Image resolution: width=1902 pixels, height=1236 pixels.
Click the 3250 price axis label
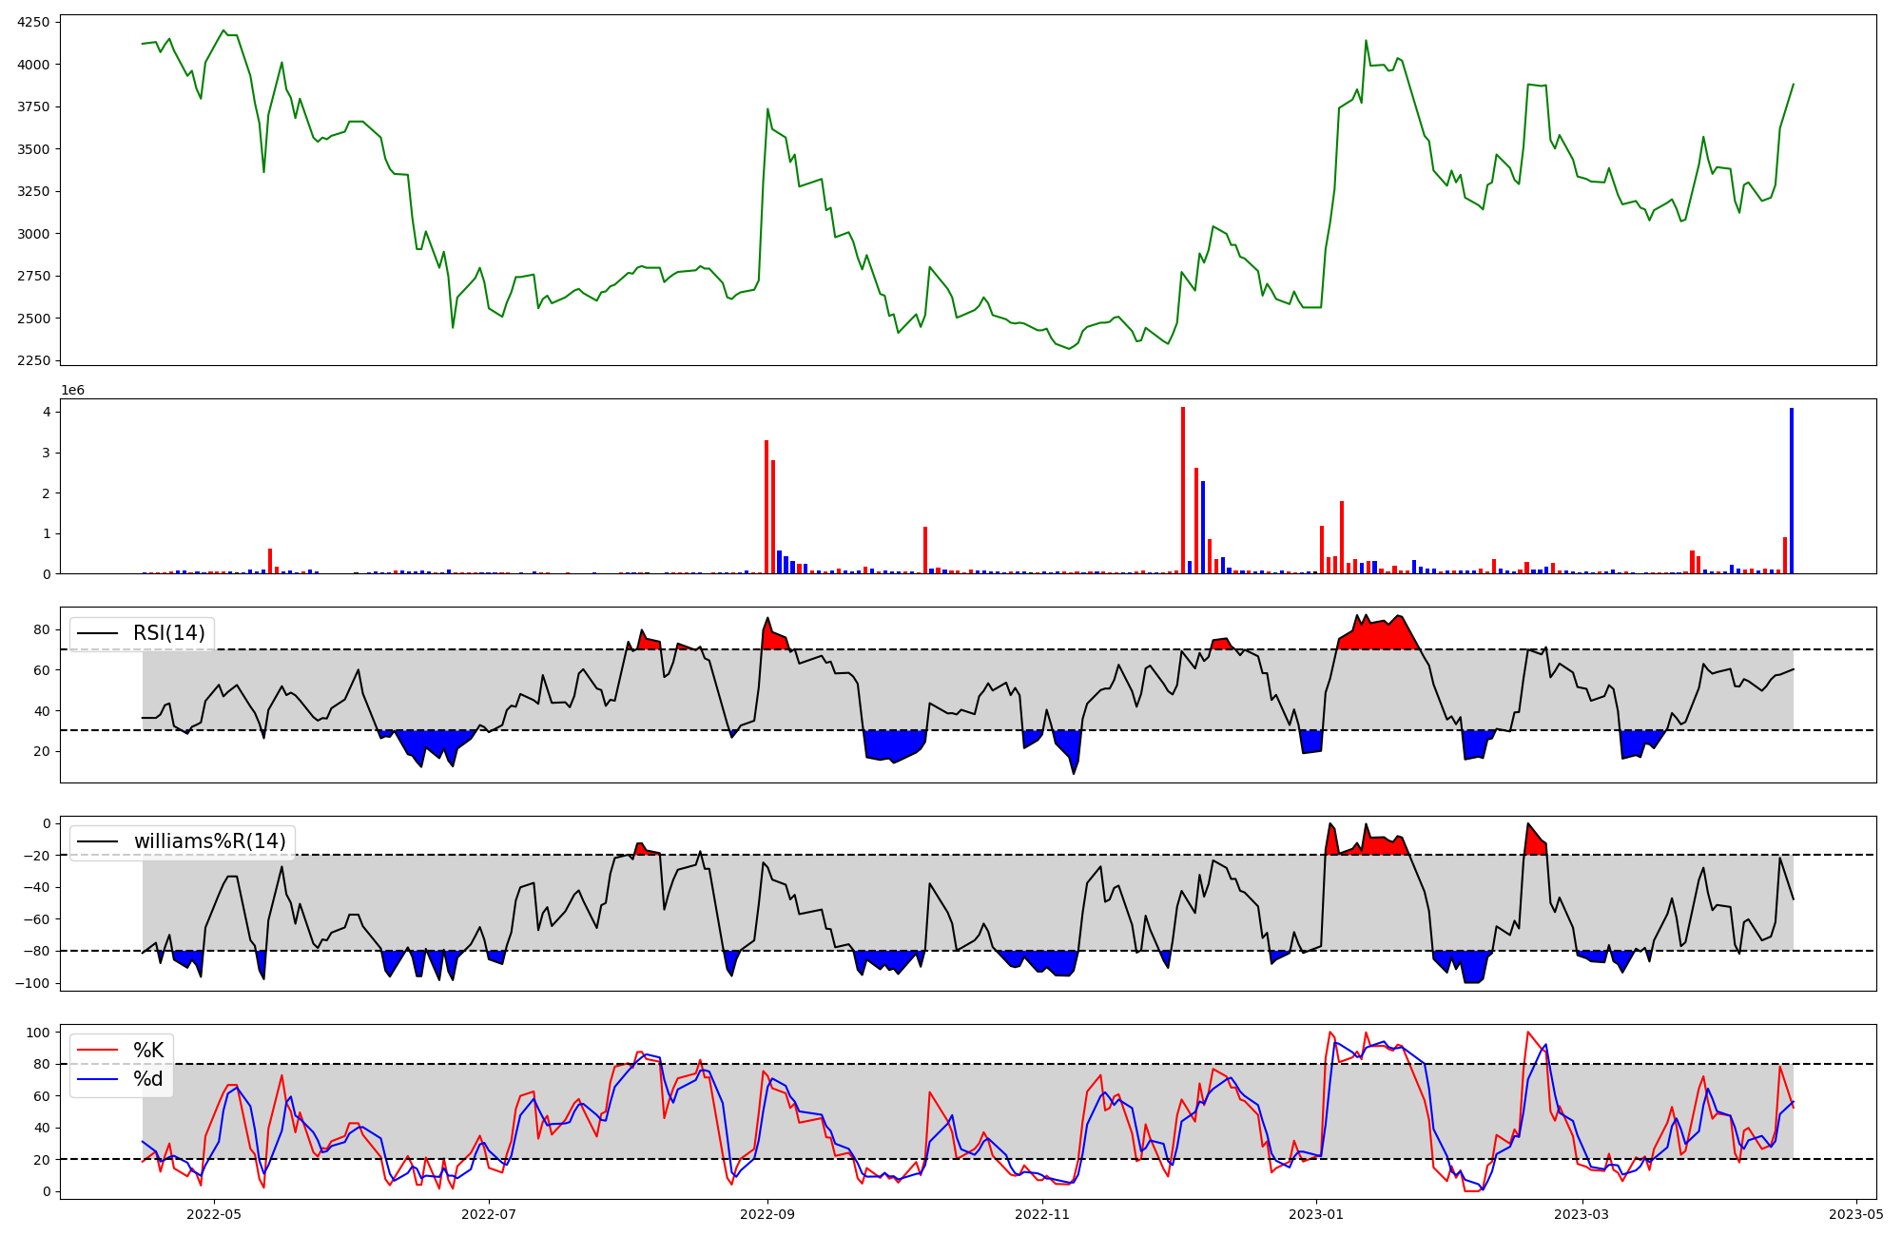(35, 191)
